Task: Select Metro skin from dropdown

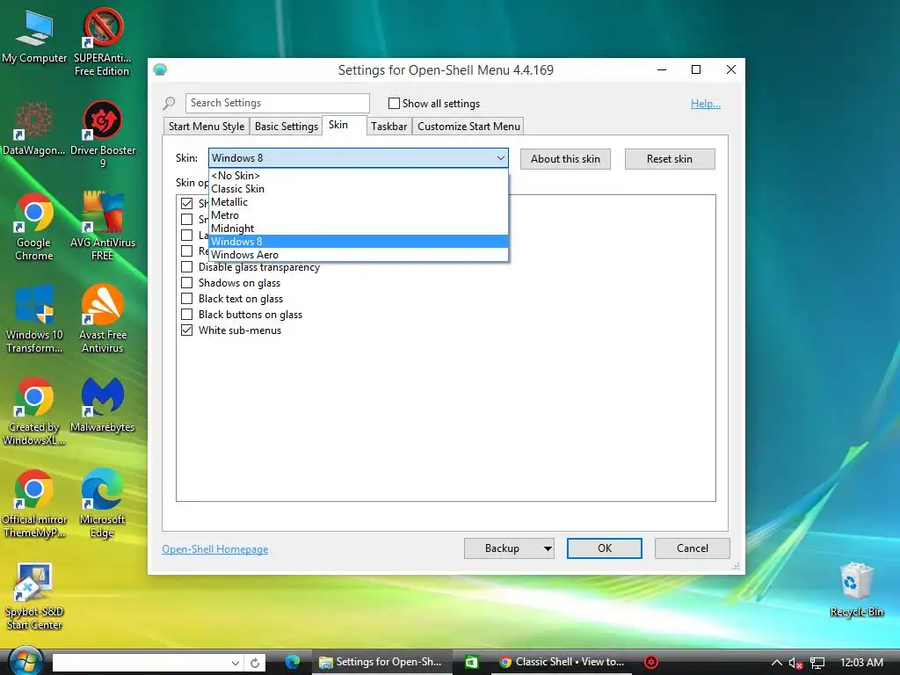Action: tap(359, 215)
